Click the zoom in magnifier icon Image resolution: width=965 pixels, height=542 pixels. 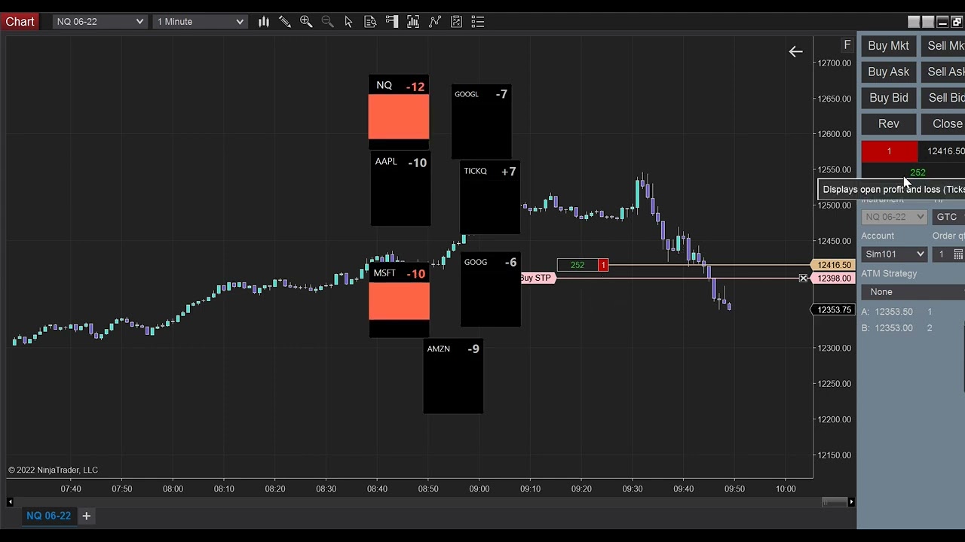(x=306, y=22)
